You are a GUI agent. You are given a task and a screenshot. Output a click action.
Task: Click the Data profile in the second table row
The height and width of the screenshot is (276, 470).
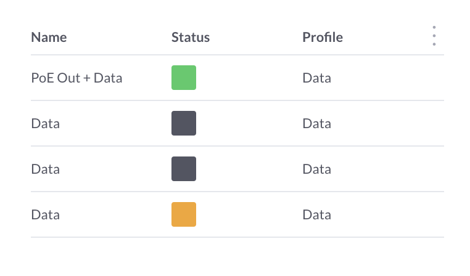pyautogui.click(x=316, y=124)
